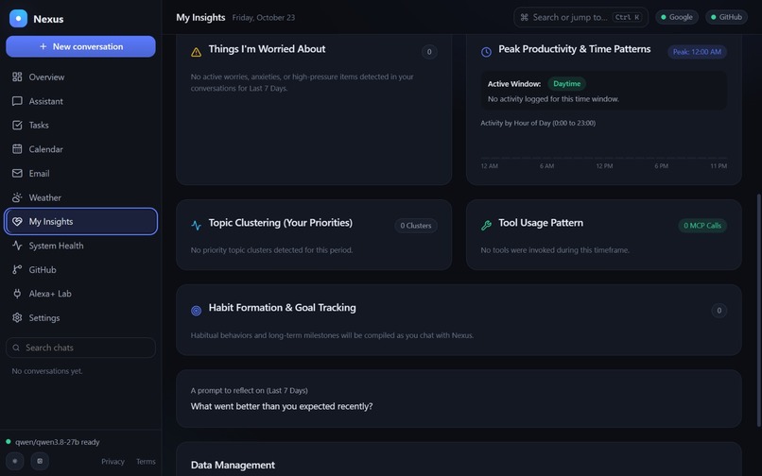Click the magnifier icon in Search chats
Viewport: 762px width, 476px height.
(16, 348)
